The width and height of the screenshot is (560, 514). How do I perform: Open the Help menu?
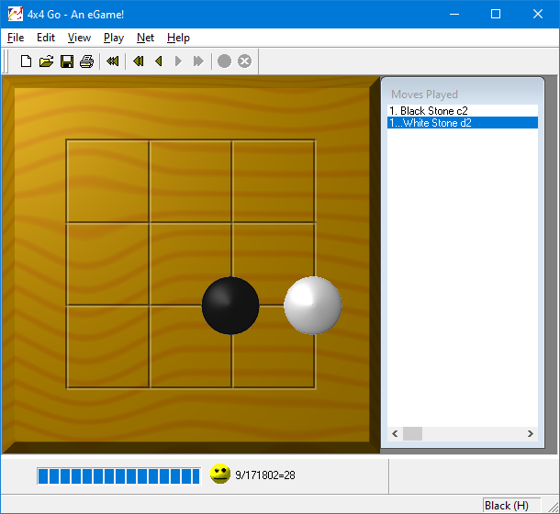tap(178, 38)
